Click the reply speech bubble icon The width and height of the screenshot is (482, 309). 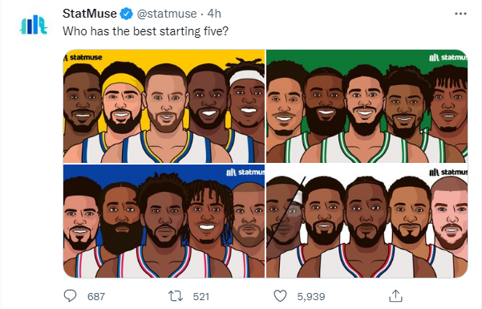pos(70,296)
